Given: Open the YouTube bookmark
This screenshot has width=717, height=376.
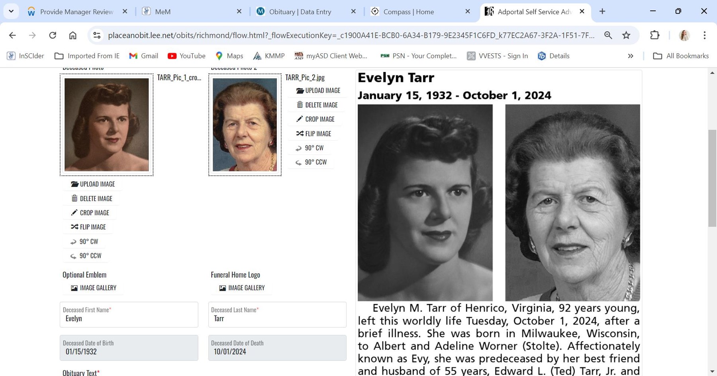Looking at the screenshot, I should point(186,56).
